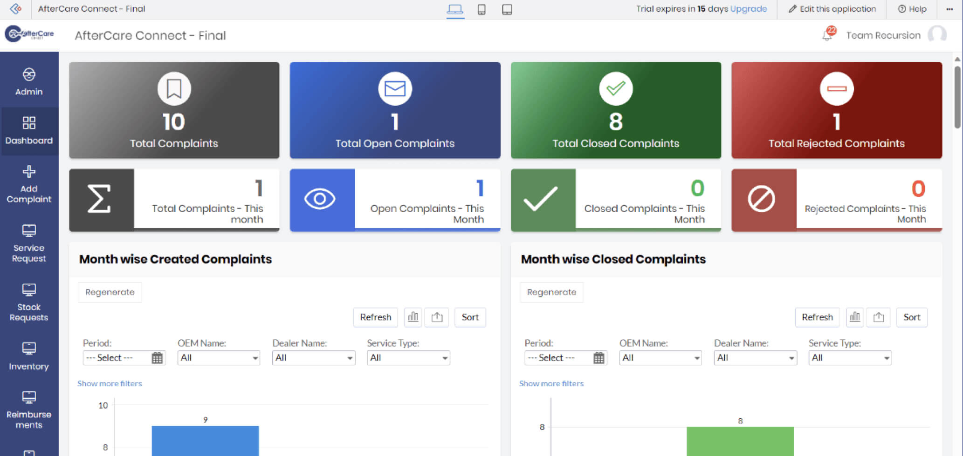Click export icon in Closed Complaints panel
The image size is (963, 456).
[x=878, y=317]
